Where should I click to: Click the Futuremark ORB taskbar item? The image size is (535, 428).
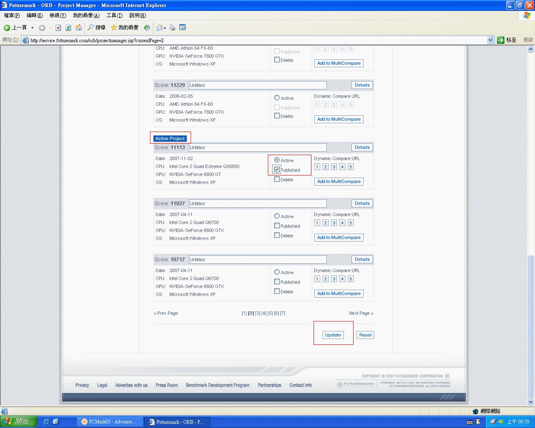(x=177, y=422)
